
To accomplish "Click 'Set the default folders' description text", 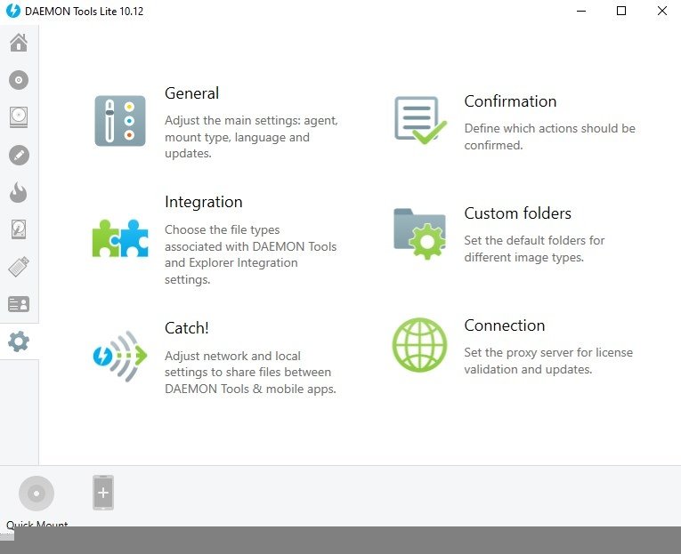I will [534, 249].
